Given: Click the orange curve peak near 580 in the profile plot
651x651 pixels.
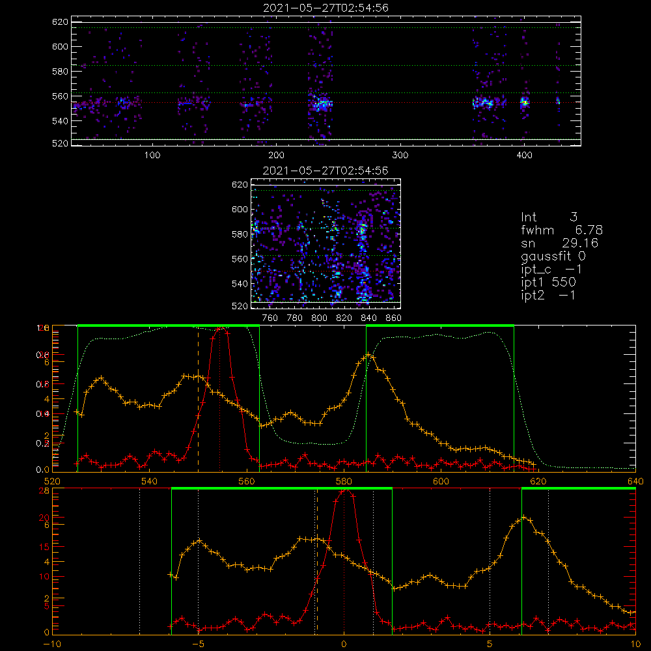Looking at the screenshot, I should click(x=368, y=355).
